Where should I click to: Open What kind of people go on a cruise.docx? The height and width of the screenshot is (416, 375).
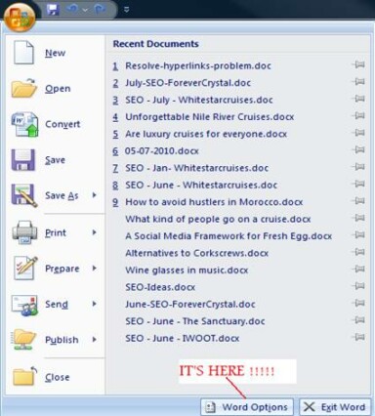point(218,219)
